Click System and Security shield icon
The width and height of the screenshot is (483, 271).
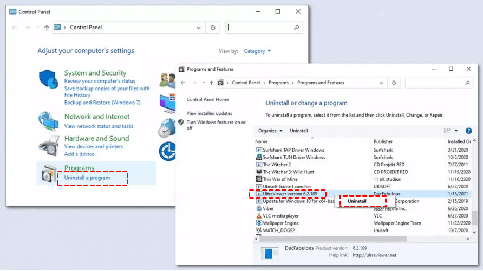48,79
